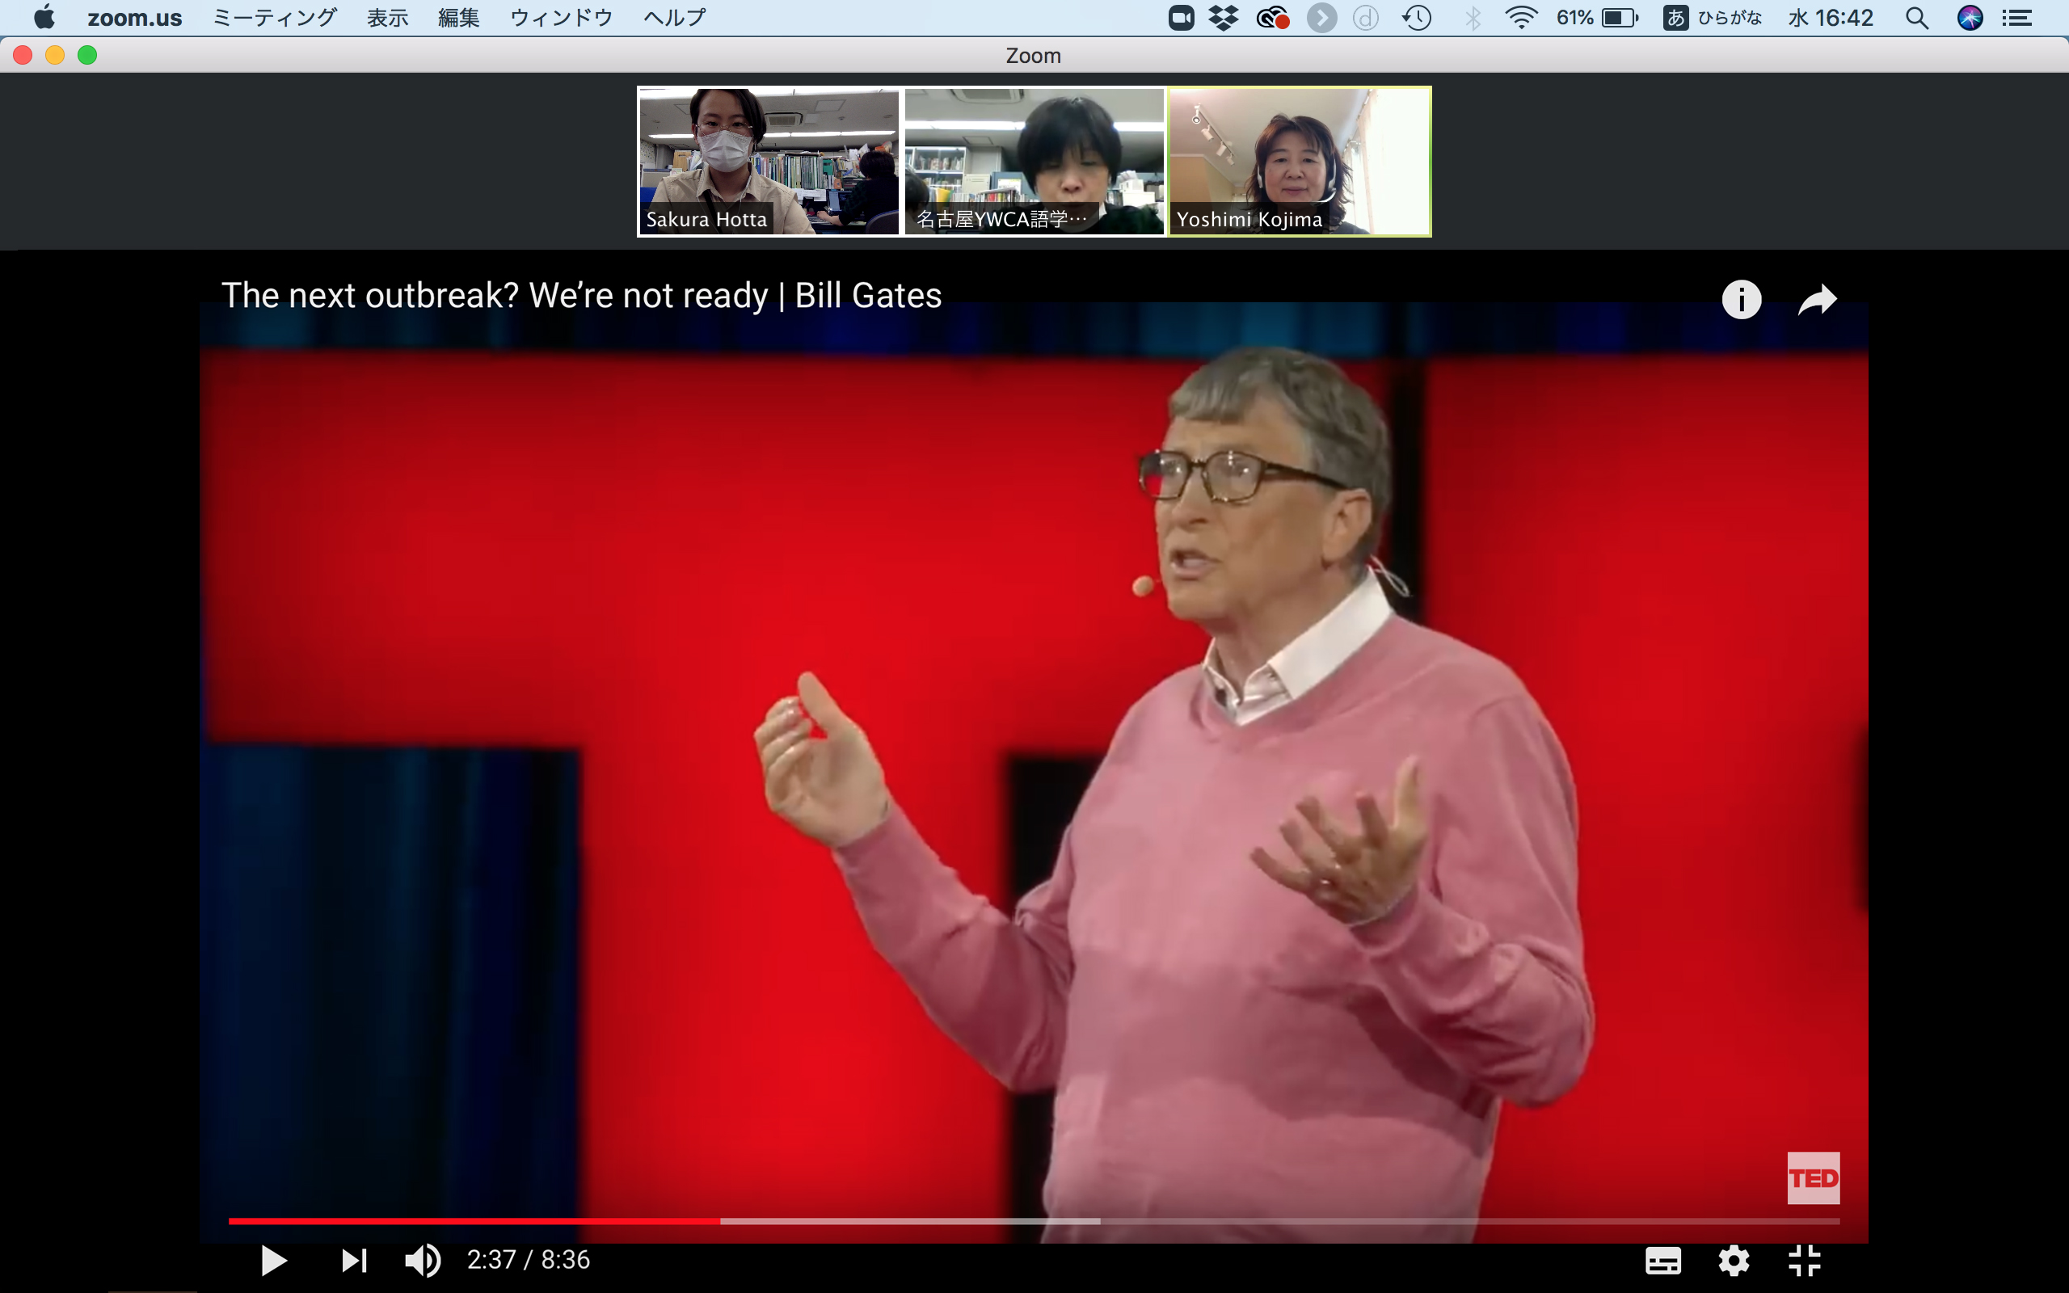The height and width of the screenshot is (1293, 2069).
Task: Exit full screen mode in video player
Action: [1805, 1261]
